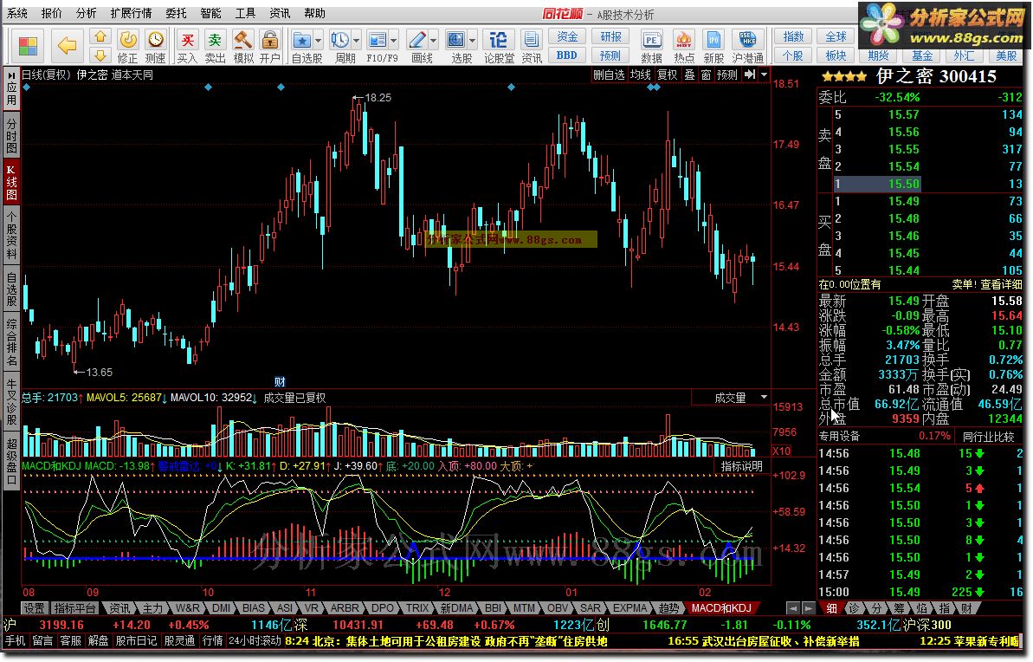Click the 资金 button
This screenshot has height=662, width=1033.
pos(566,37)
